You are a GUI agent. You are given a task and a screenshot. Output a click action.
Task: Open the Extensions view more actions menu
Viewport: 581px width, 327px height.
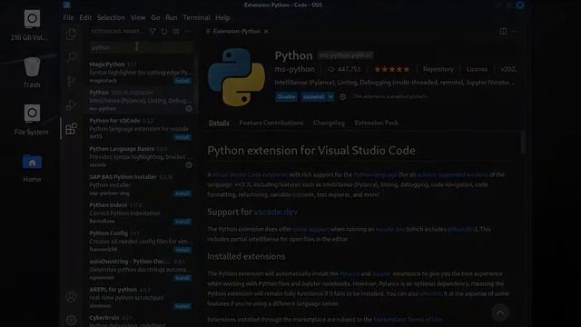click(188, 32)
